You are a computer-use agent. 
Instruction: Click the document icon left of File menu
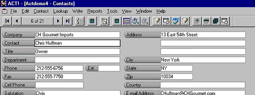tap(5, 11)
